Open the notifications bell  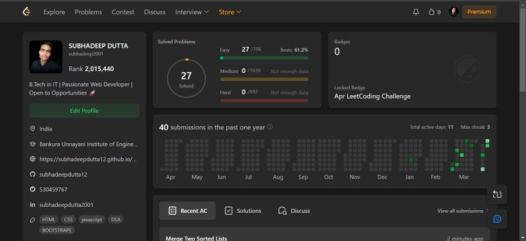click(x=416, y=12)
